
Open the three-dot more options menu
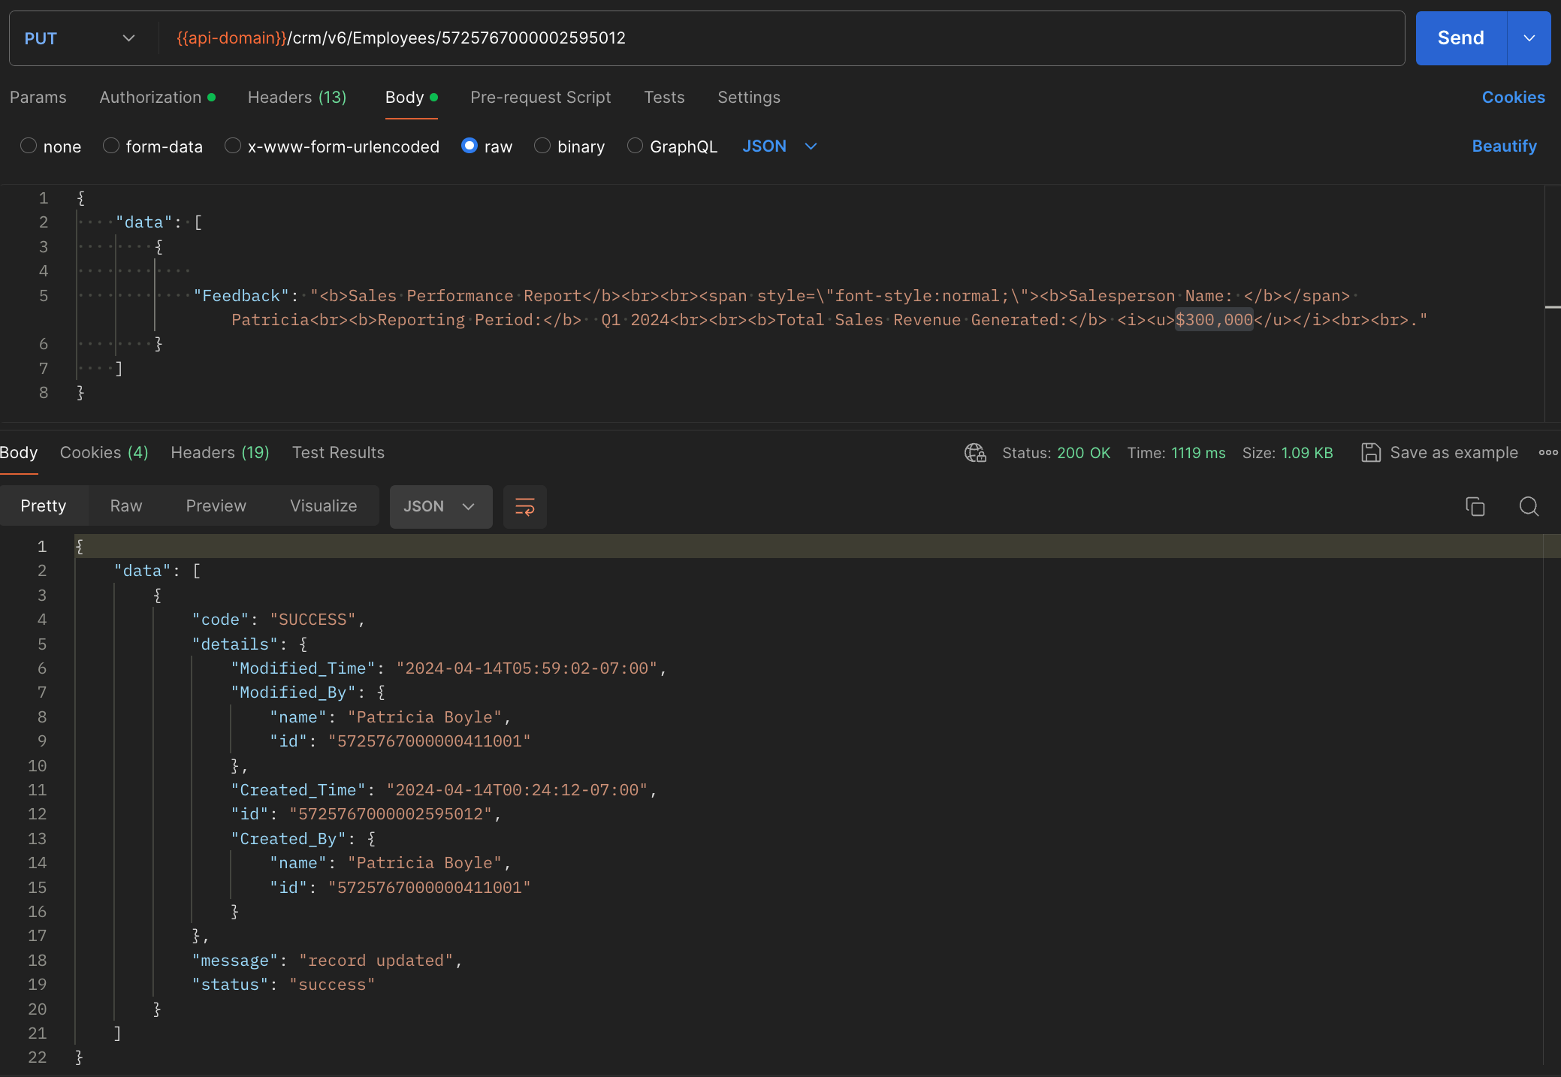tap(1547, 453)
